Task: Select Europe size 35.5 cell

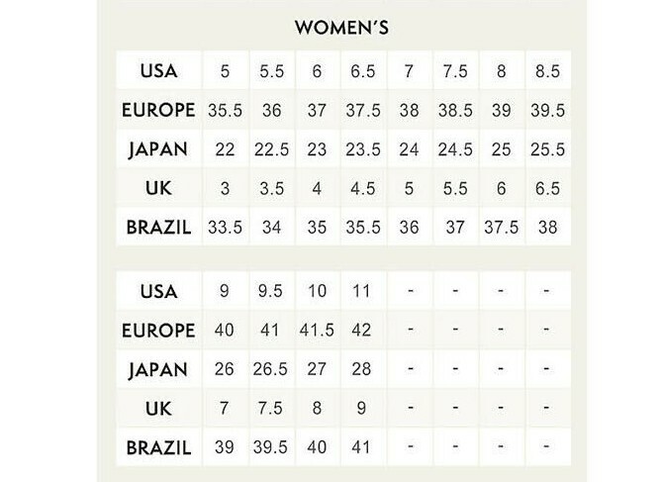Action: click(225, 112)
